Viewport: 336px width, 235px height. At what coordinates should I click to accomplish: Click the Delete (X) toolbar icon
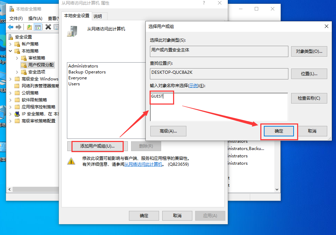coord(48,27)
